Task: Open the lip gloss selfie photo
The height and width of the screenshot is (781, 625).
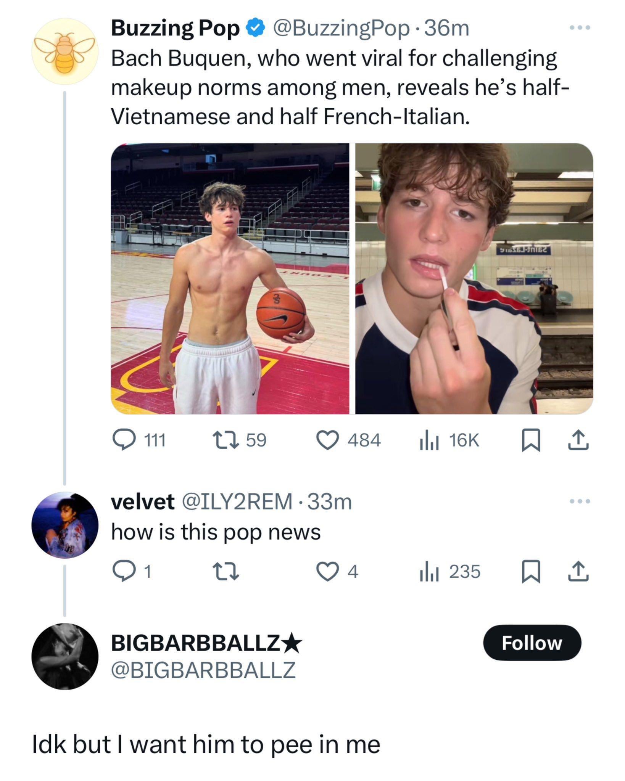Action: click(474, 278)
